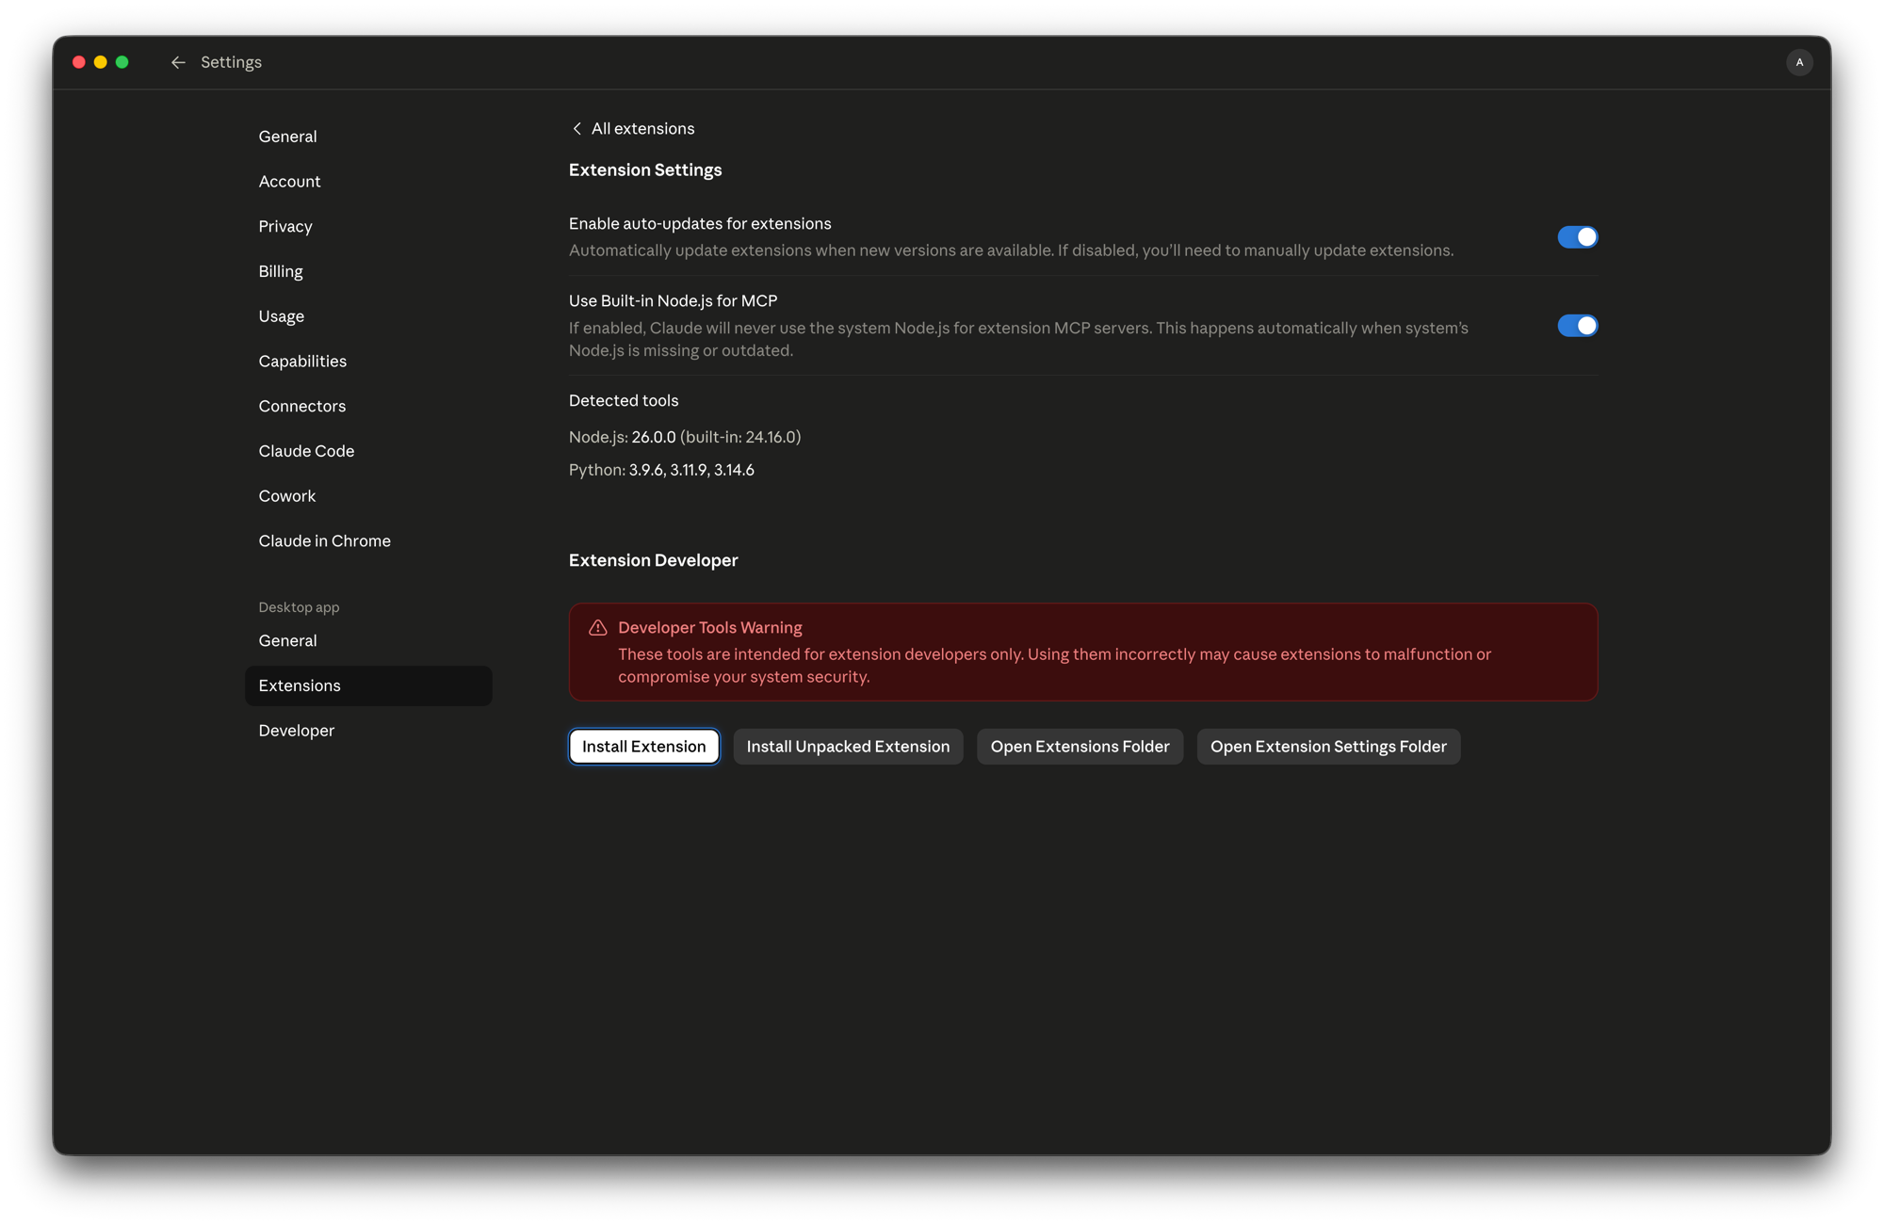Open the Cowork settings section
Screen dimensions: 1884x1225
tap(368, 496)
